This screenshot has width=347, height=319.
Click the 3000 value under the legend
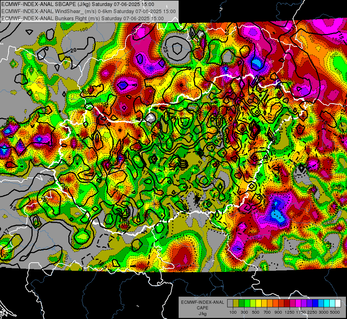(x=324, y=312)
